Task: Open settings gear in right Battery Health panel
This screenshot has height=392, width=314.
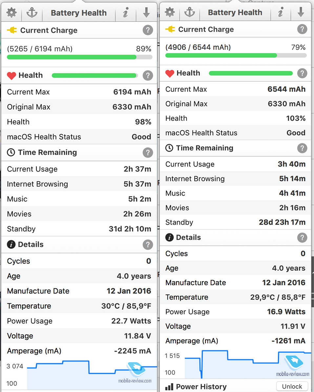Action: pyautogui.click(x=170, y=12)
